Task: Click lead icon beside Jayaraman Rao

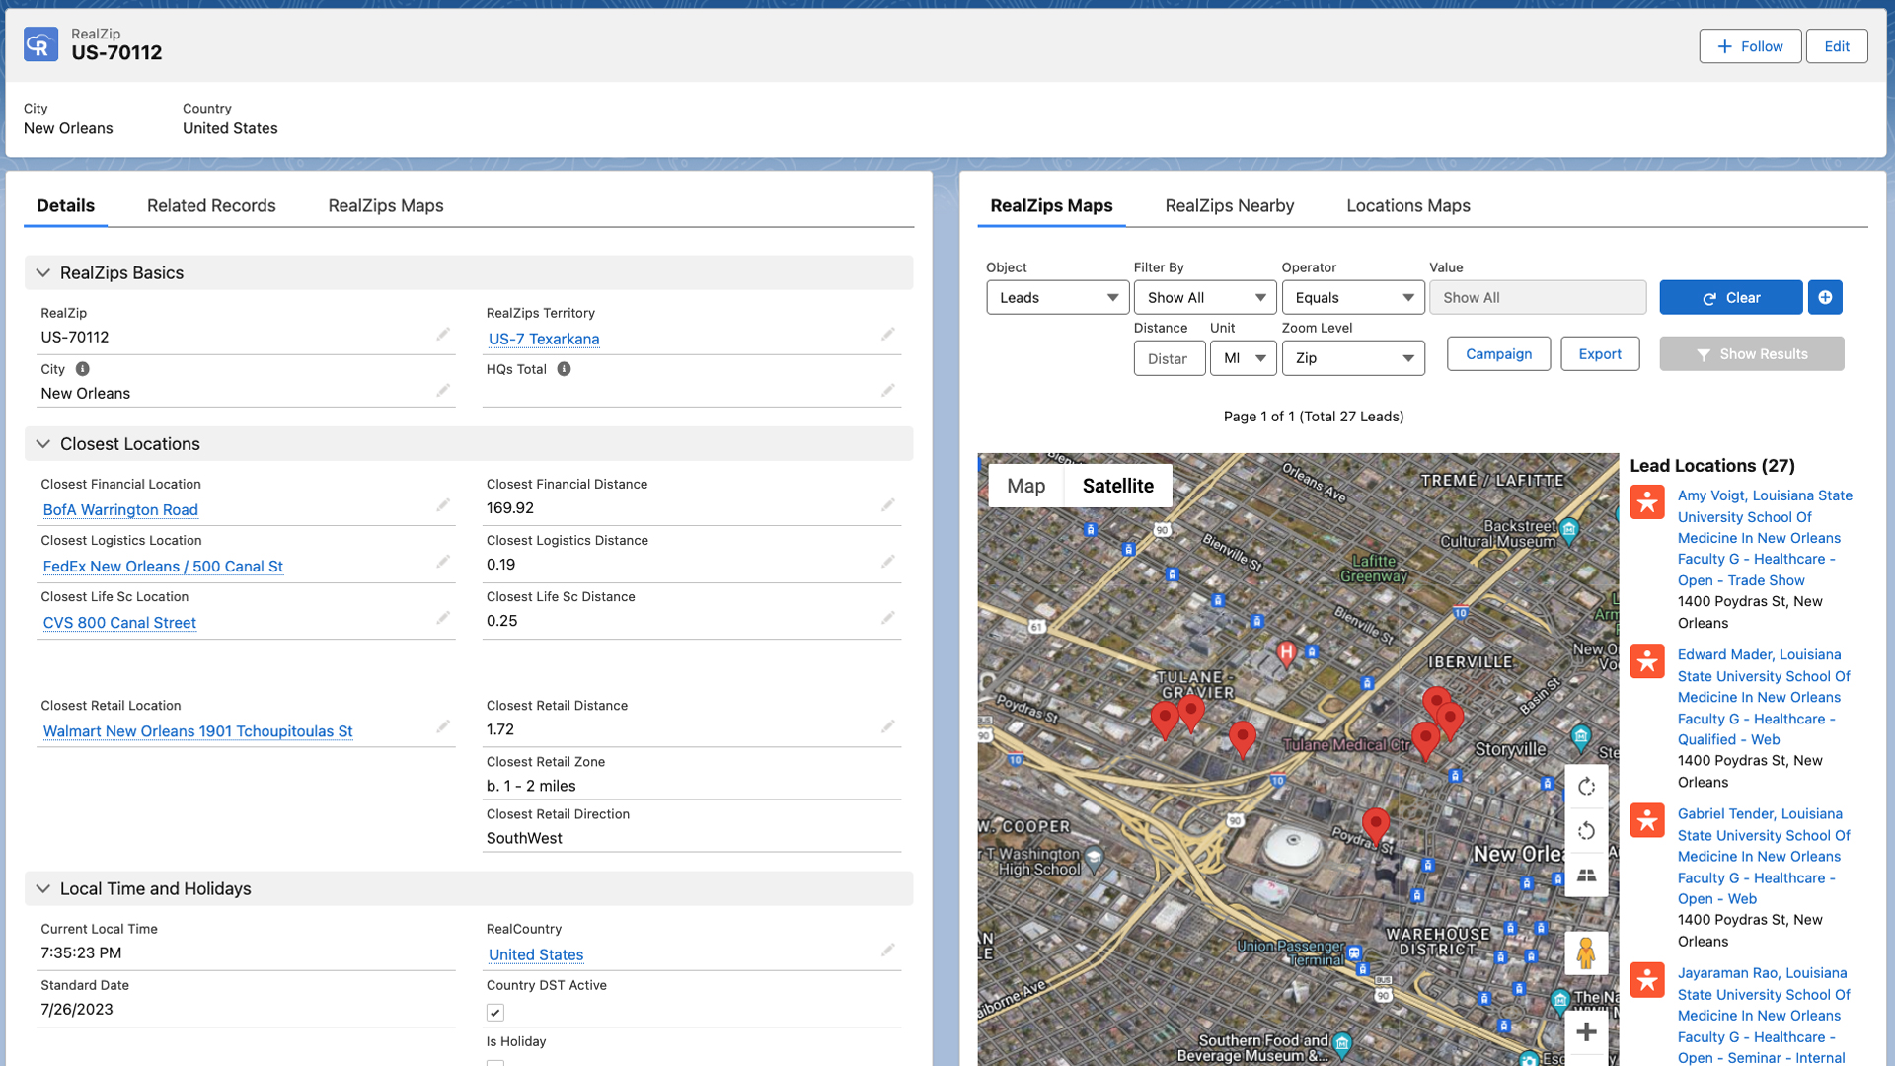Action: 1647,980
